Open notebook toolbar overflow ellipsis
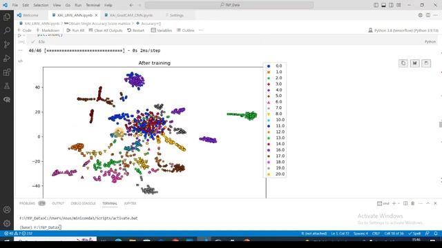 (201, 30)
